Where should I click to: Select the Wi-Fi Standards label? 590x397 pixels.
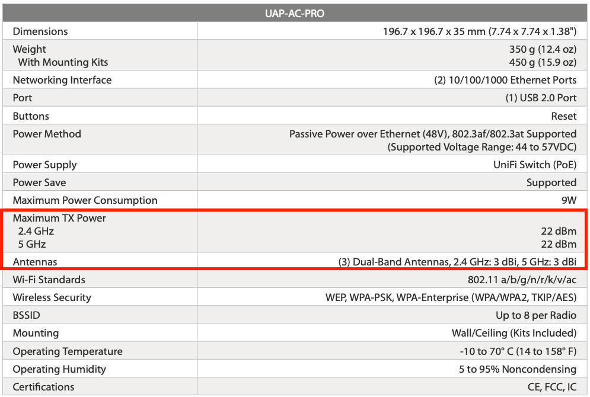click(x=49, y=280)
